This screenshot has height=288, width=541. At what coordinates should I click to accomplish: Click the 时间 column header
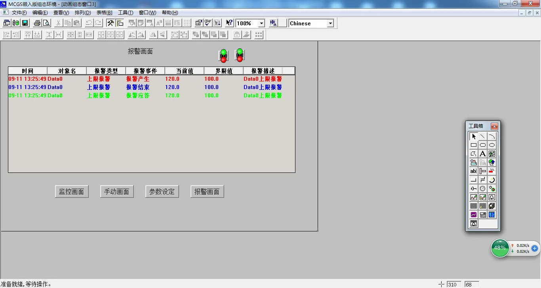click(28, 71)
